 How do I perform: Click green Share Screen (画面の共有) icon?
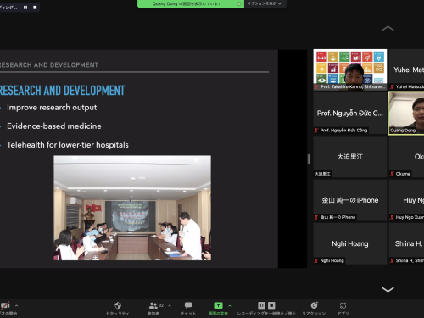click(x=218, y=305)
